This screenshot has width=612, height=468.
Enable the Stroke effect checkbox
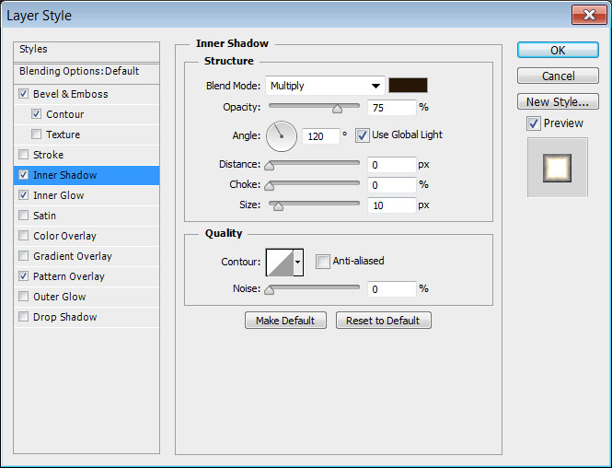click(23, 155)
